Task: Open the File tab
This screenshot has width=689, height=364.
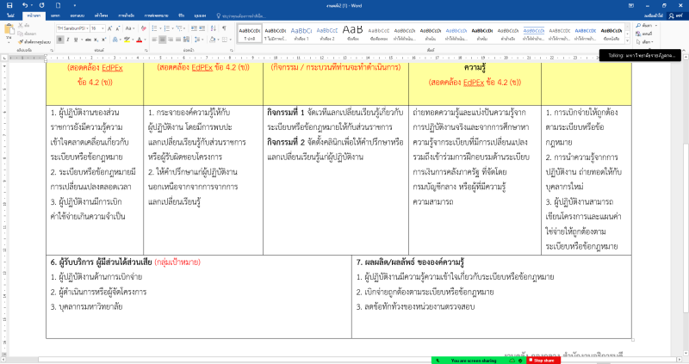Action: (9, 15)
